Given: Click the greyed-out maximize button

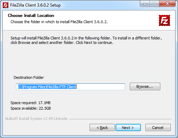Looking at the screenshot, I should click(x=154, y=4).
